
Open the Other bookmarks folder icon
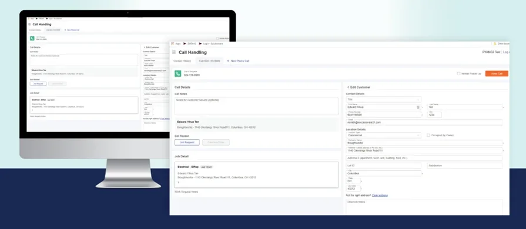[x=494, y=43]
